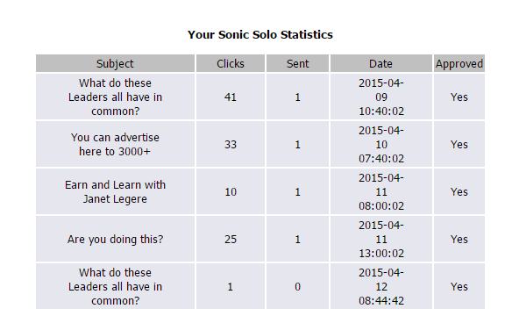Click the 25 clicks value

coord(231,240)
